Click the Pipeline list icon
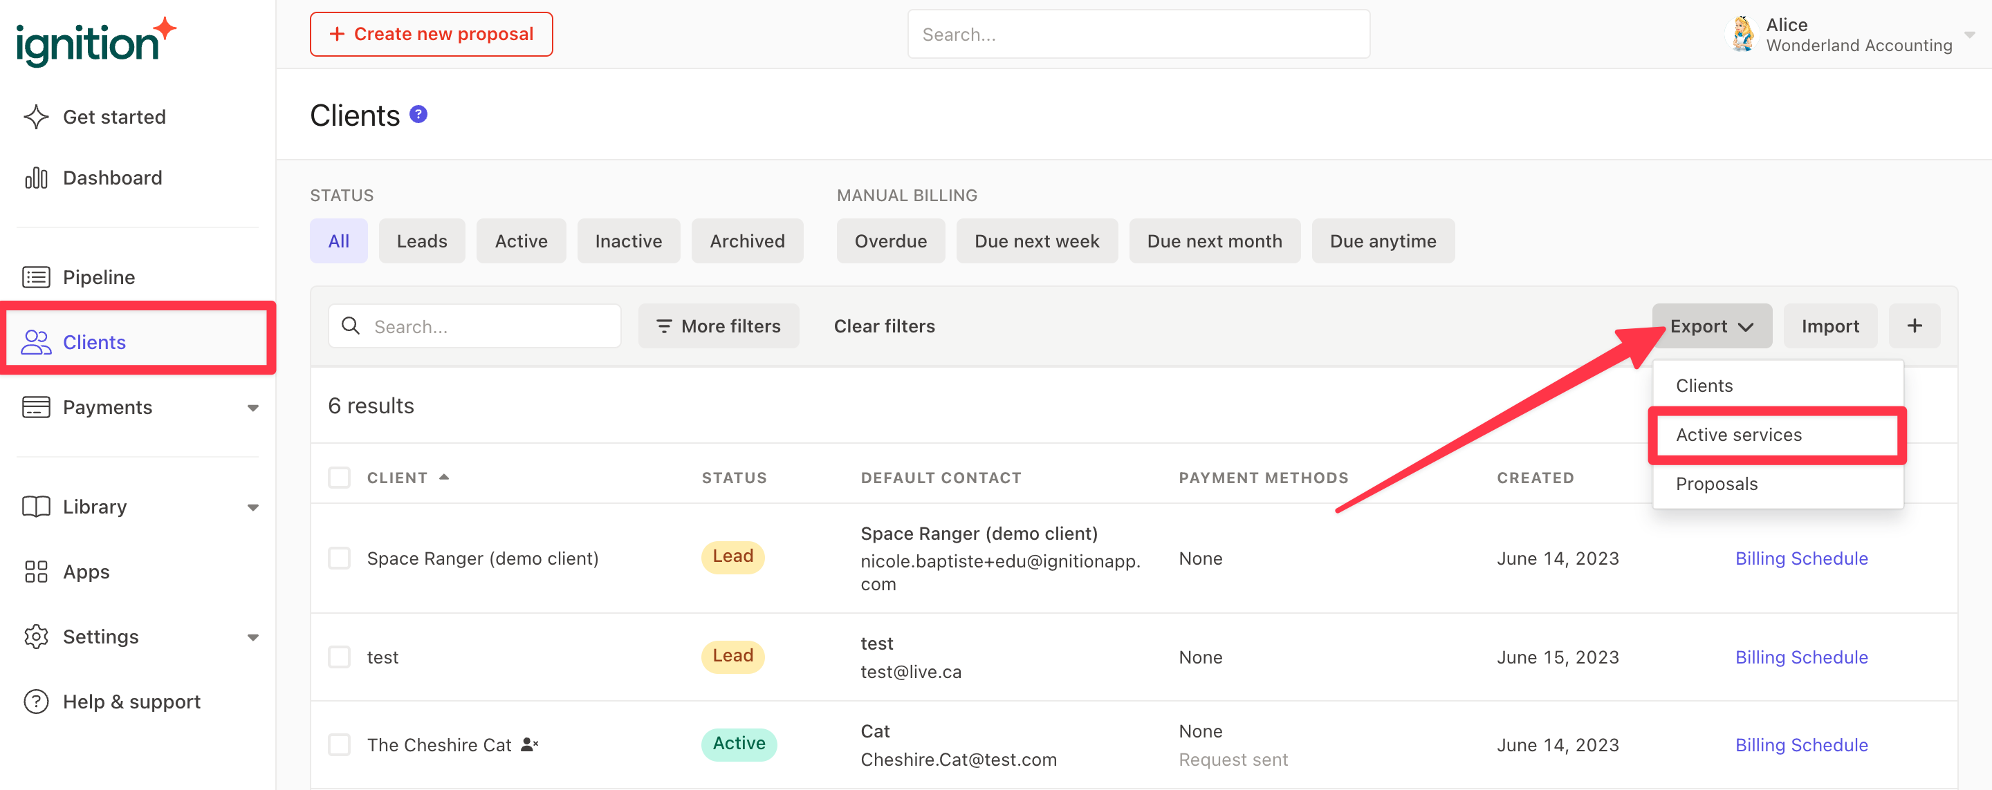Image resolution: width=1992 pixels, height=790 pixels. pyautogui.click(x=35, y=276)
